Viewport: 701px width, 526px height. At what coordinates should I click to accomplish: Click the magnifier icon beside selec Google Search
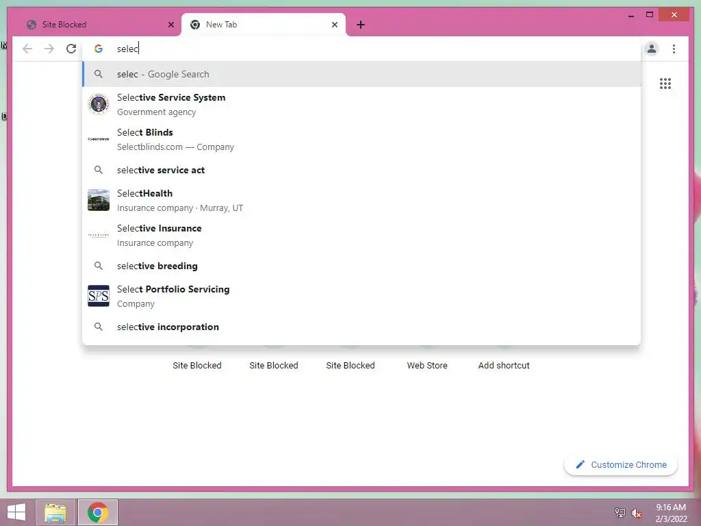tap(99, 74)
